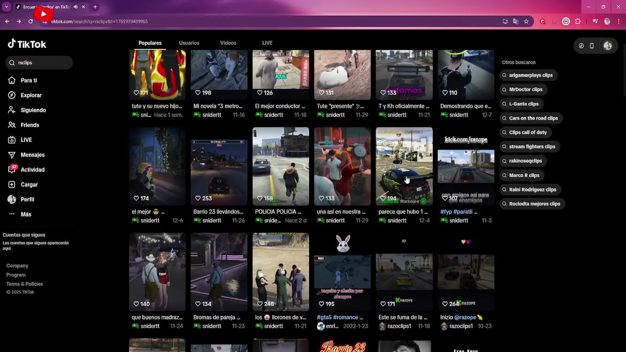Expand the tab search dropdown arrow

click(x=6, y=7)
